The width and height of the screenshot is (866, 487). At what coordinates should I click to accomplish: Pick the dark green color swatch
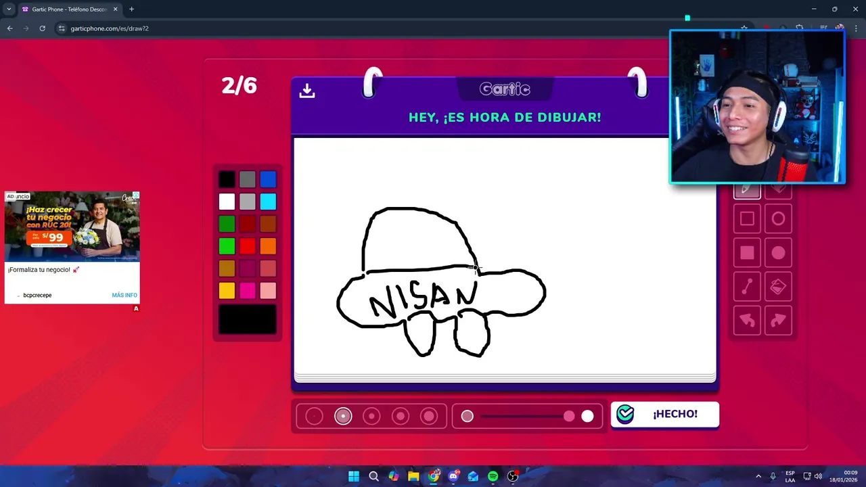point(227,224)
